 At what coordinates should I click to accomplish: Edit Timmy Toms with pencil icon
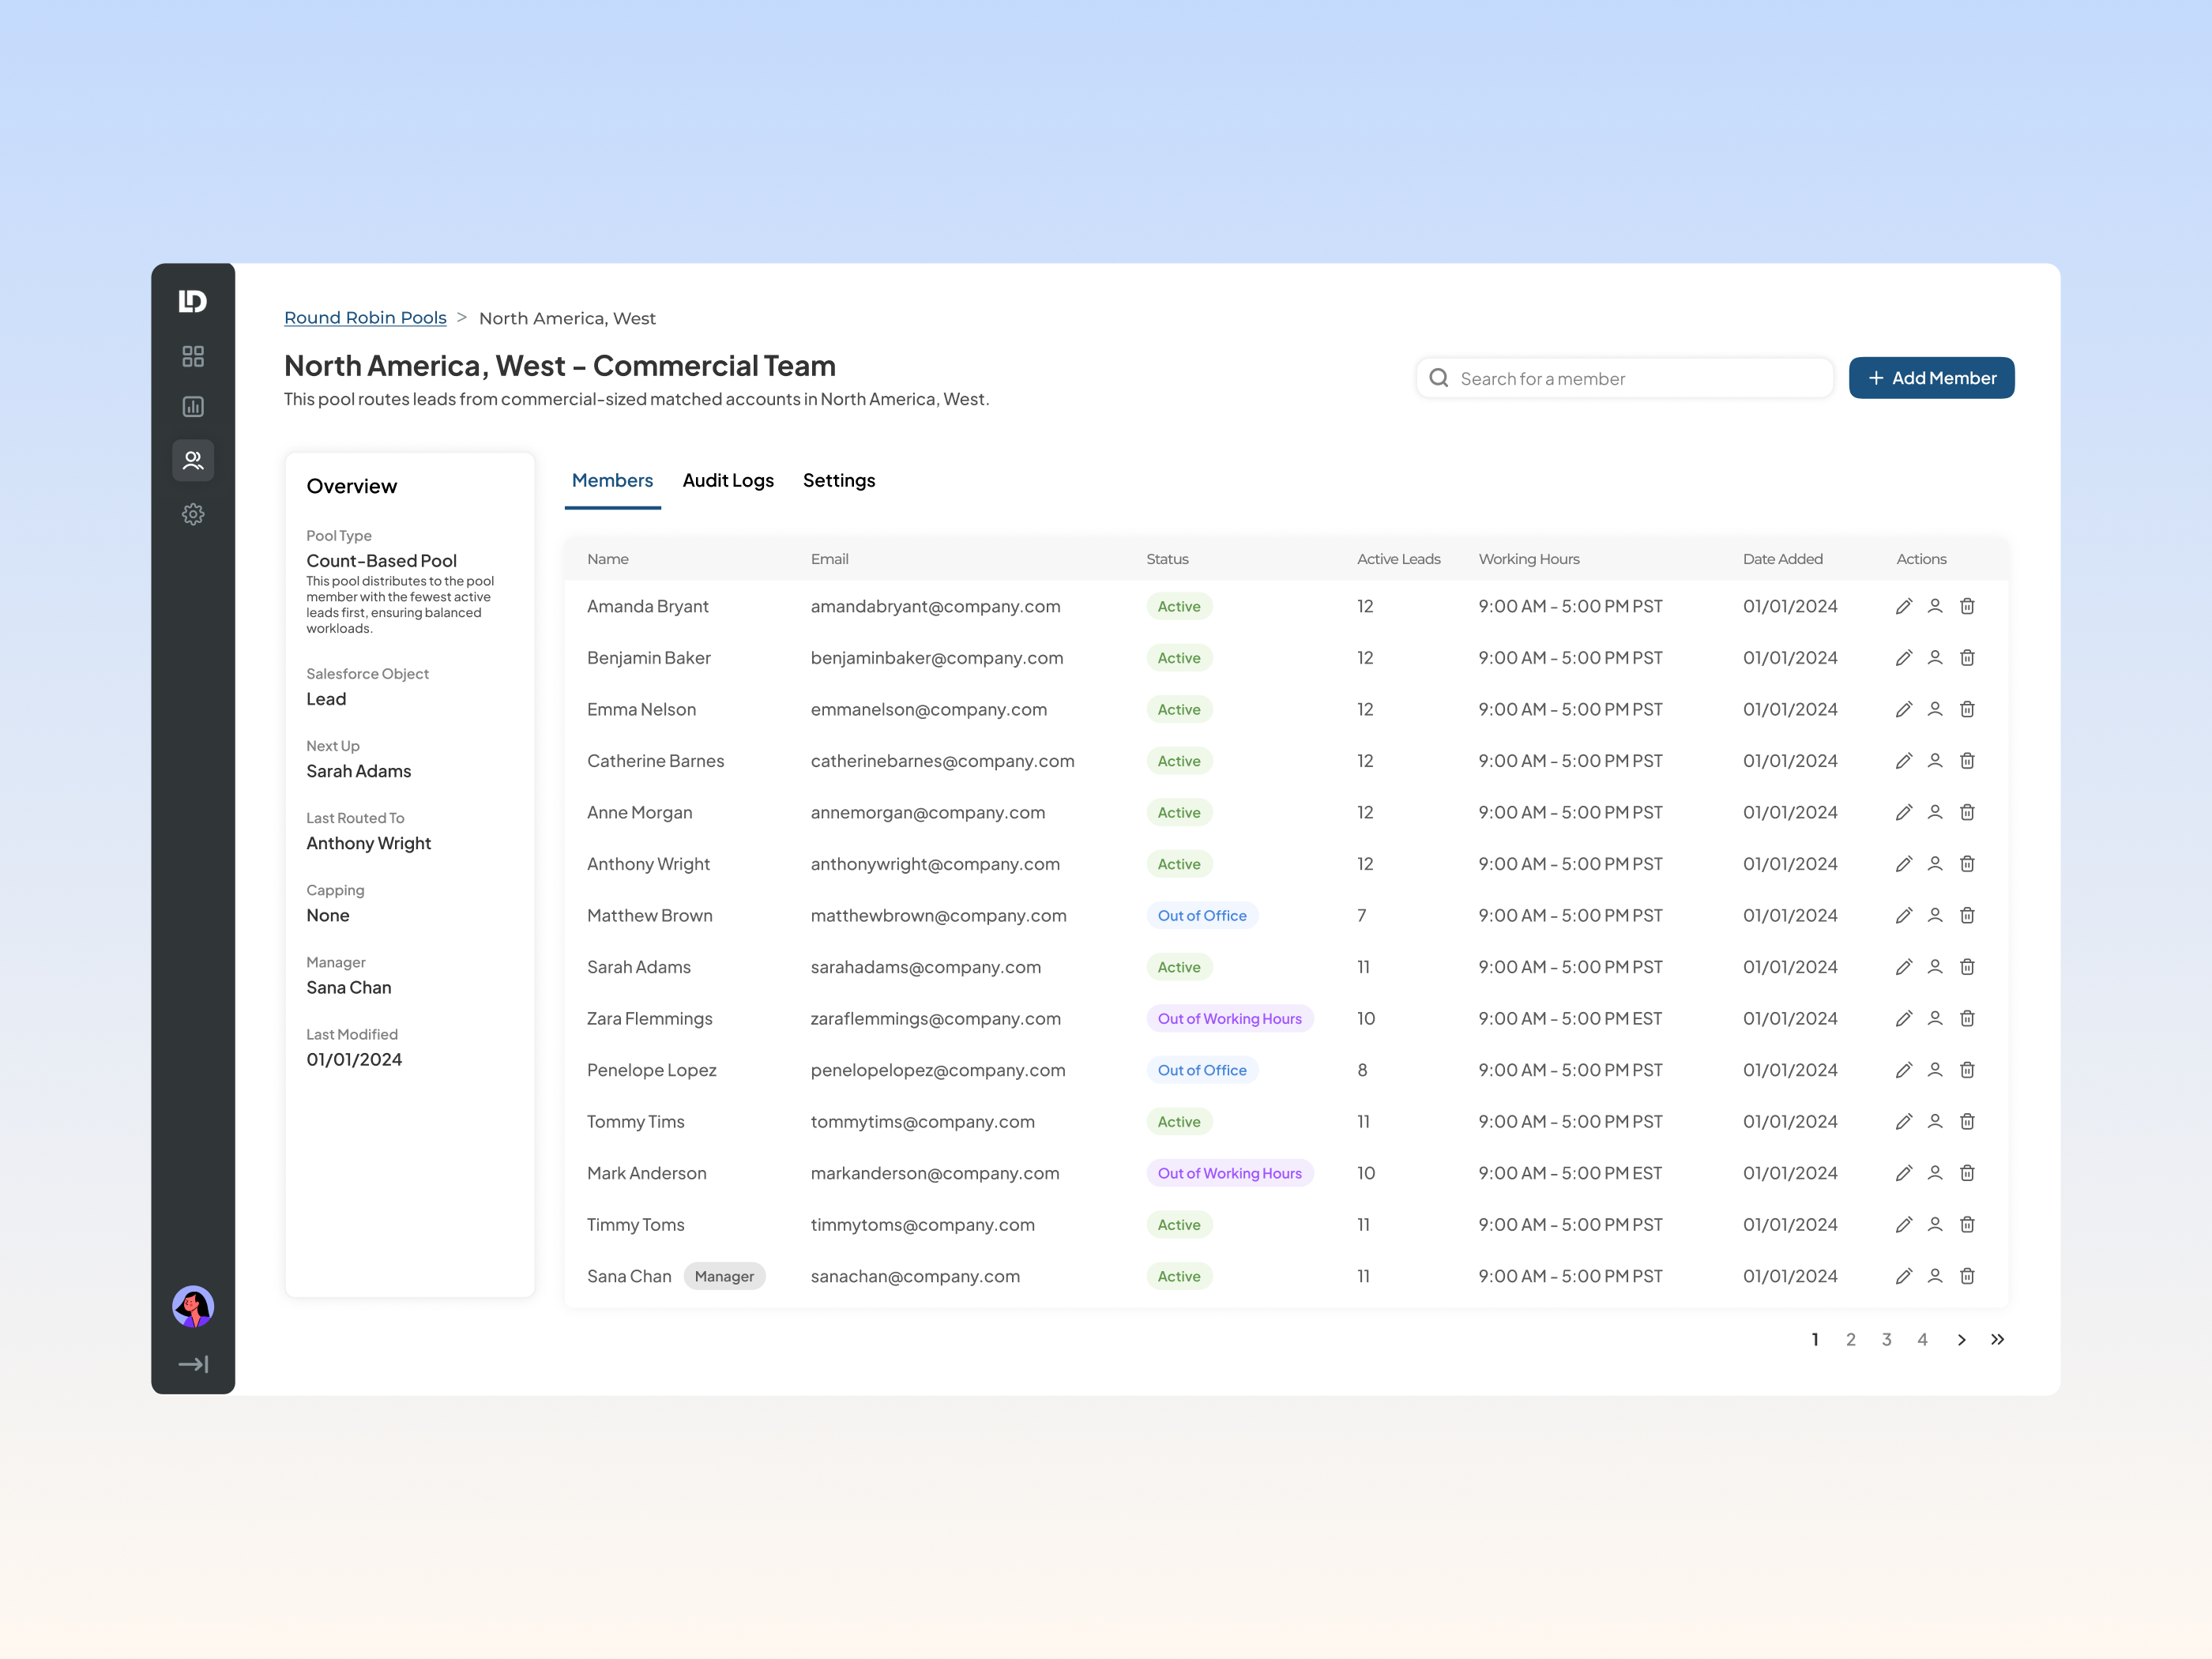click(1904, 1225)
